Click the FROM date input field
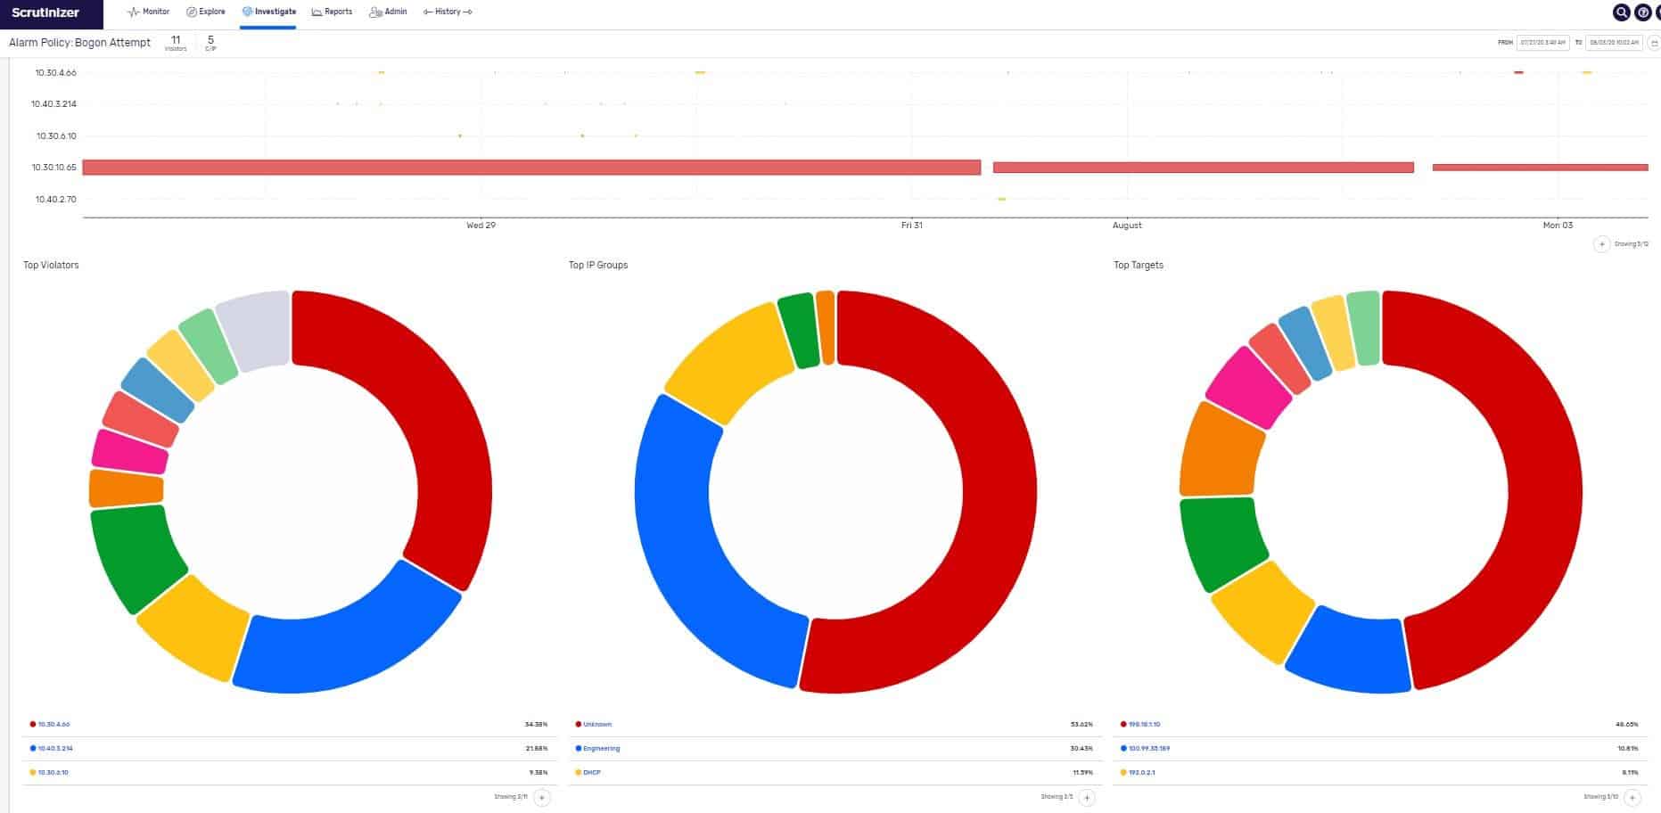The height and width of the screenshot is (813, 1661). pos(1542,43)
